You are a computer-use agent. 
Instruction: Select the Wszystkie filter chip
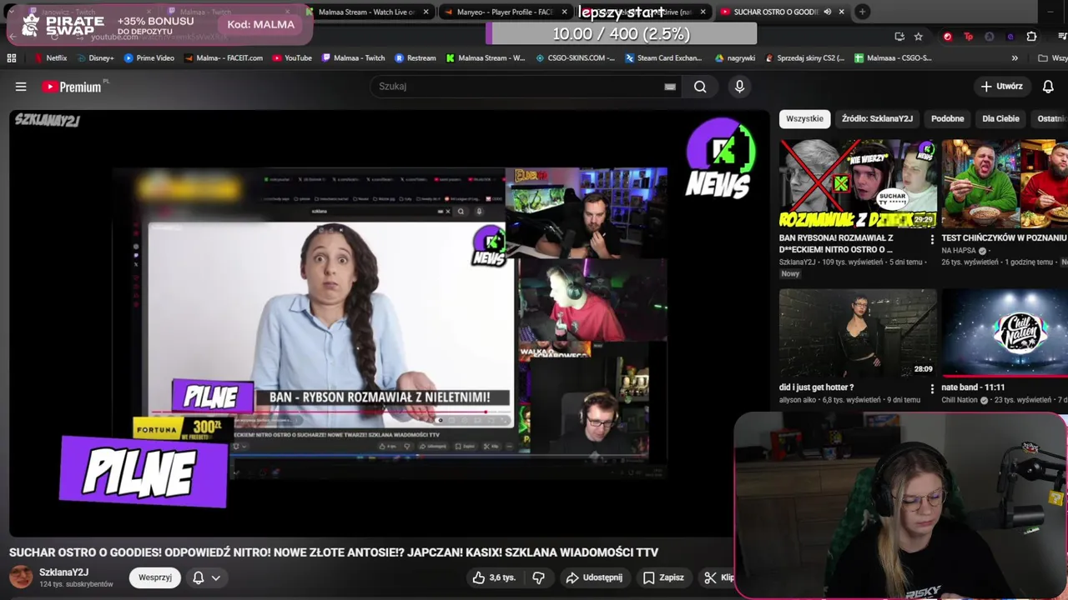pyautogui.click(x=804, y=118)
